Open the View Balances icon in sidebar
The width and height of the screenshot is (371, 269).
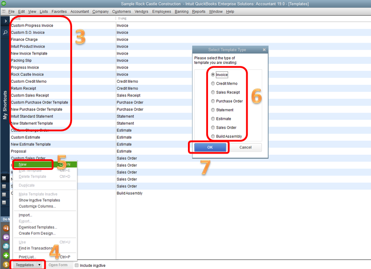(4, 186)
